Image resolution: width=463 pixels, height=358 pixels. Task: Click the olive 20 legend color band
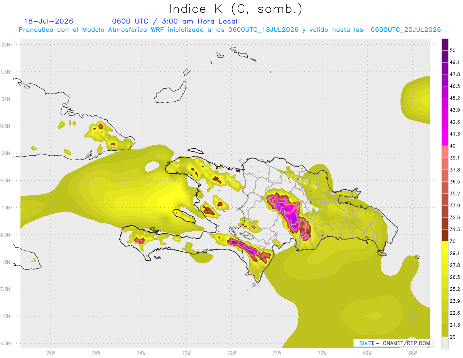(x=445, y=330)
